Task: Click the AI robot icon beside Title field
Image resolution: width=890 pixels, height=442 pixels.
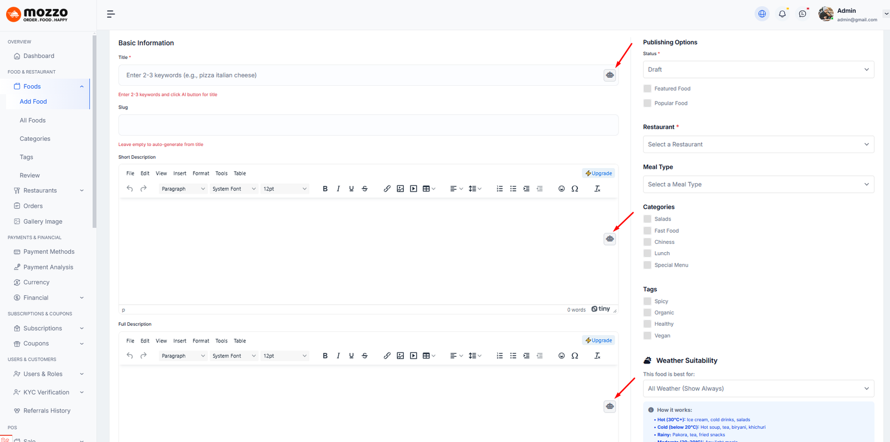Action: 610,75
